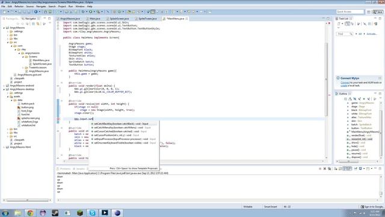Open the Debug dropdown arrow in toolbar

87,12
